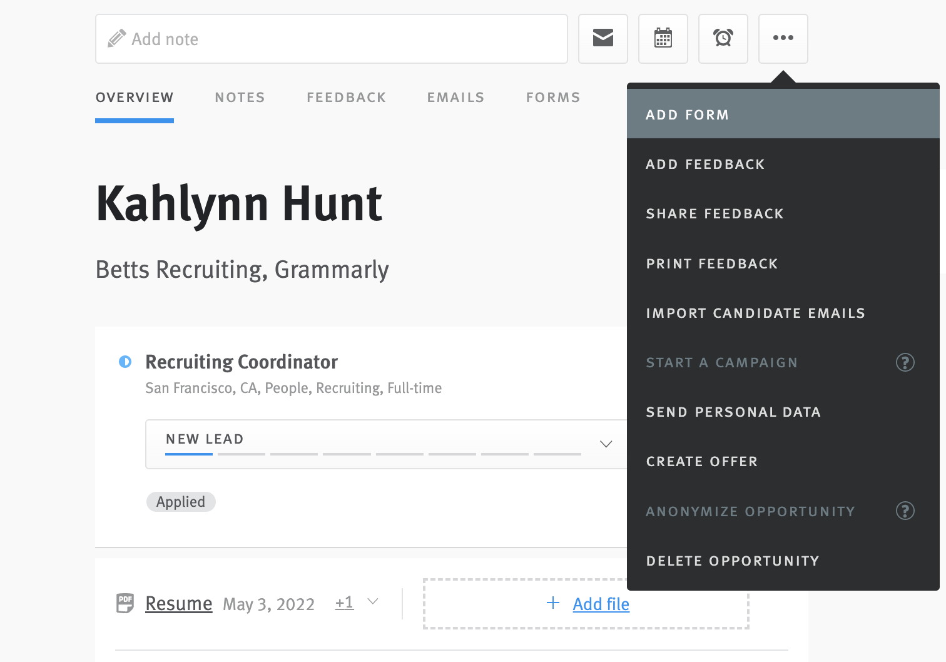Open the ellipsis more-actions menu
The height and width of the screenshot is (662, 946).
tap(783, 38)
